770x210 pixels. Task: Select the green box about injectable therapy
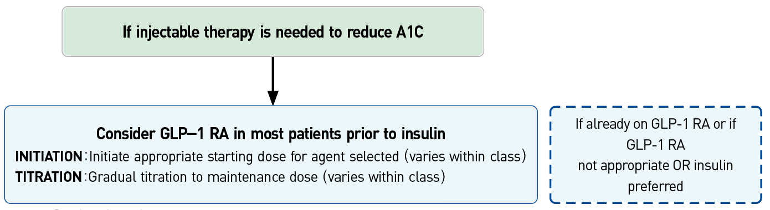click(273, 32)
